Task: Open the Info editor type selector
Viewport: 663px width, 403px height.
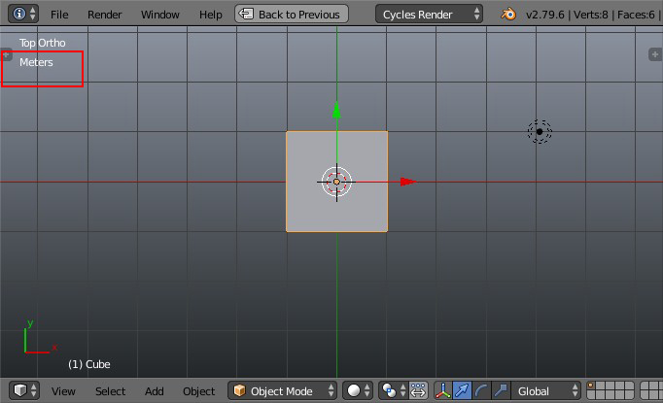Action: [x=22, y=14]
